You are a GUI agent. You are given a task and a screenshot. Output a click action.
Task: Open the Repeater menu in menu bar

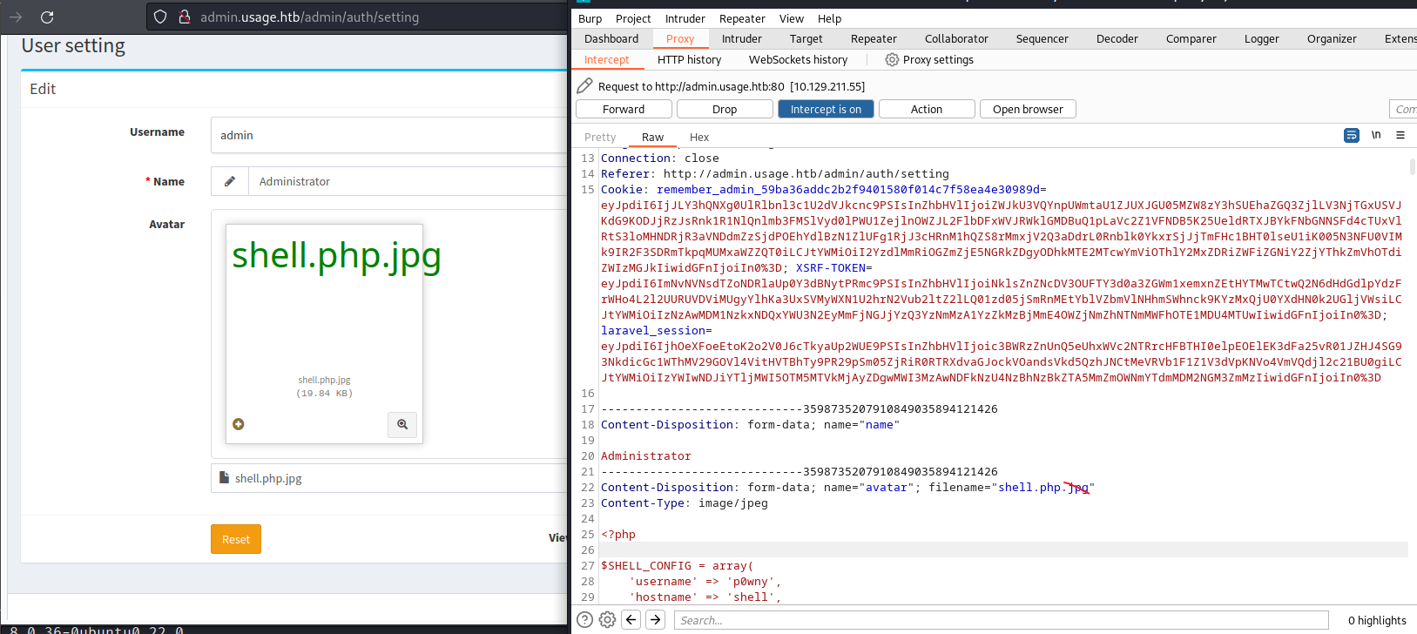tap(742, 18)
